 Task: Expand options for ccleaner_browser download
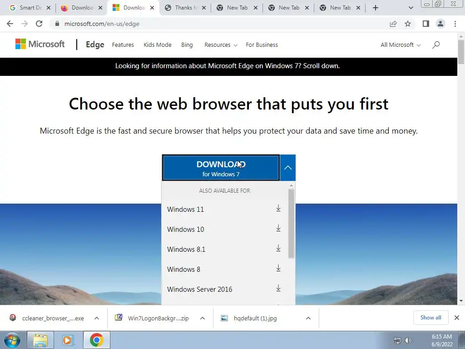click(x=97, y=318)
